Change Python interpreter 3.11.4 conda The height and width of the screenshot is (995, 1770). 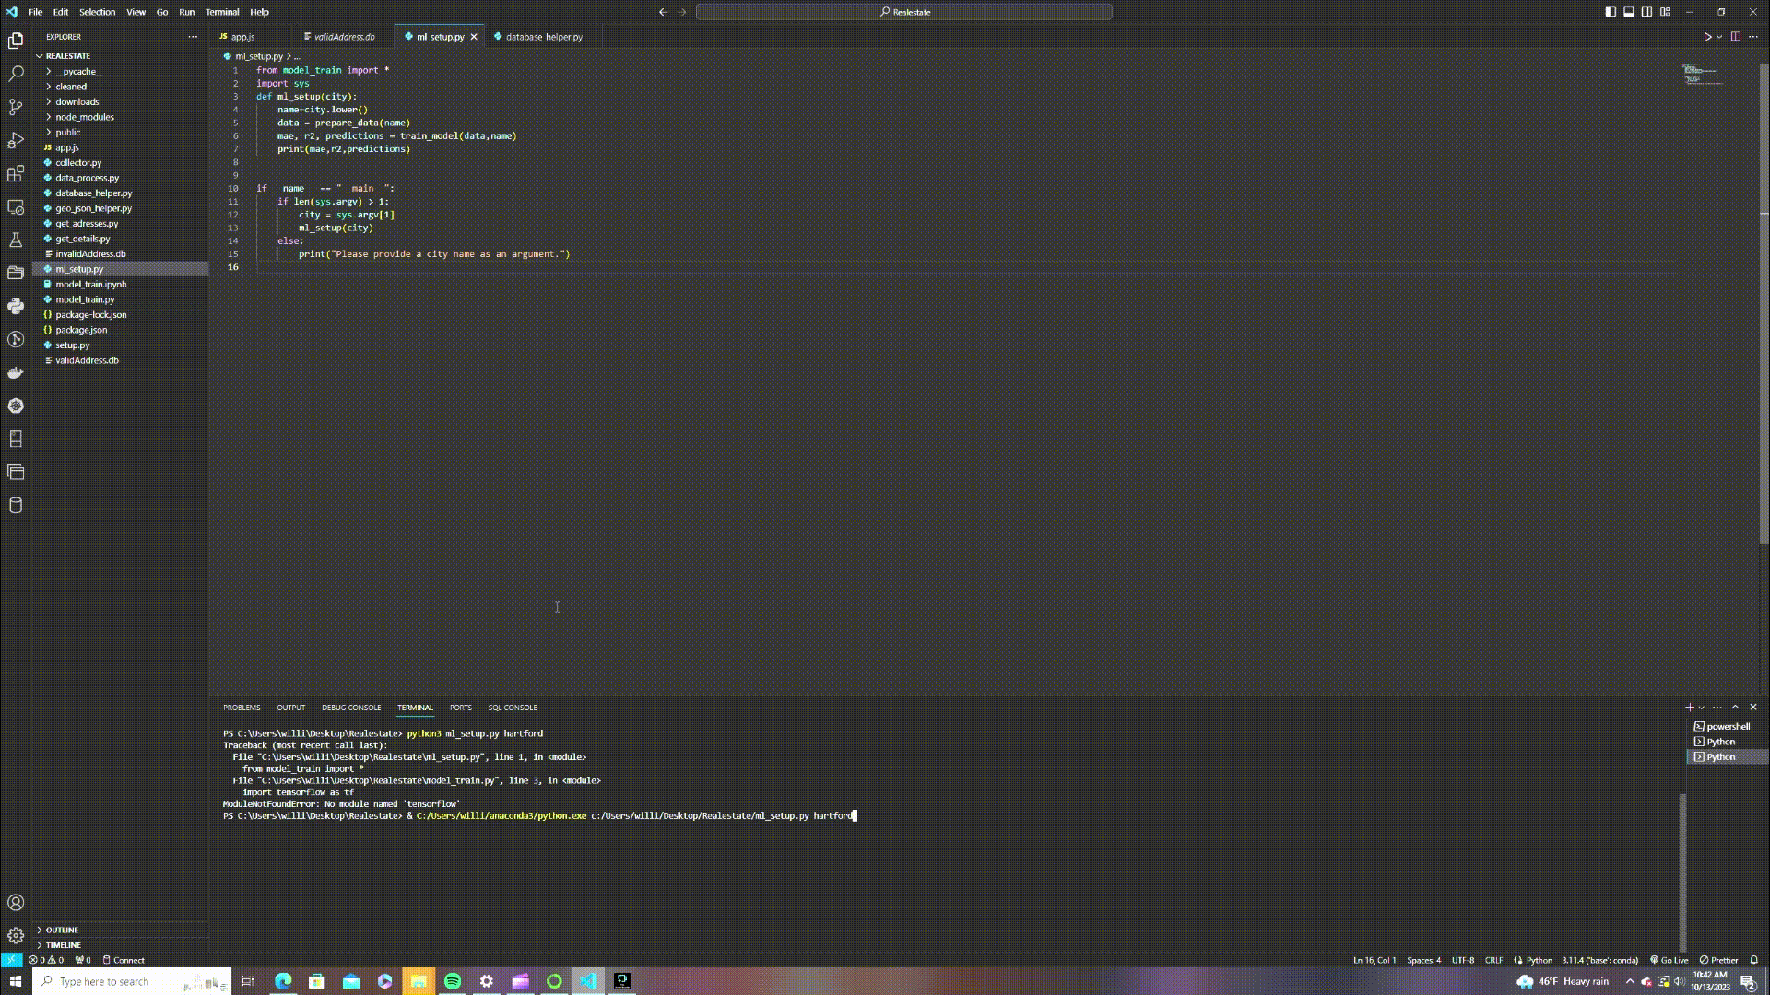point(1599,960)
